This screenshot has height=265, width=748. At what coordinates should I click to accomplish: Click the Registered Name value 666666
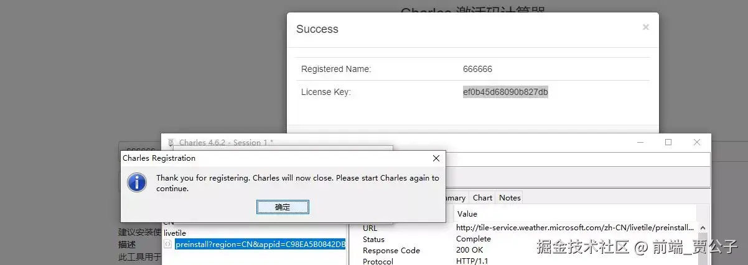pos(478,69)
